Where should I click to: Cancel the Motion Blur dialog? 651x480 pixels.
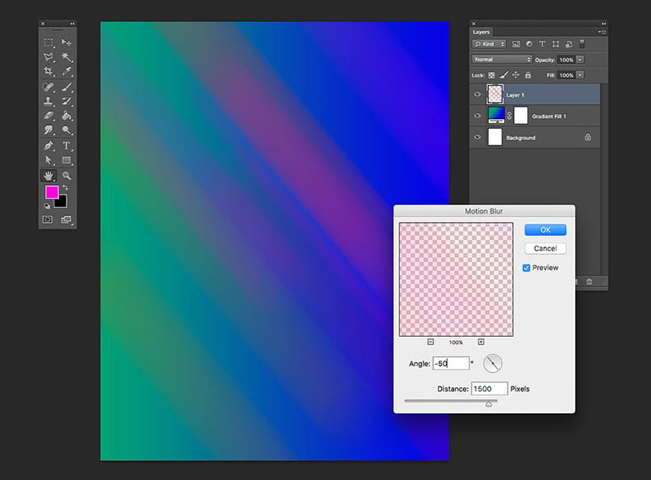(x=545, y=249)
